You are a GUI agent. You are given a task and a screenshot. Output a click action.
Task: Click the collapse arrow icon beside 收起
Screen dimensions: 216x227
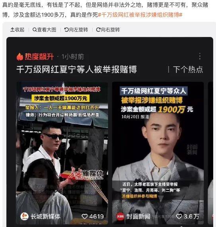[x=12, y=30]
